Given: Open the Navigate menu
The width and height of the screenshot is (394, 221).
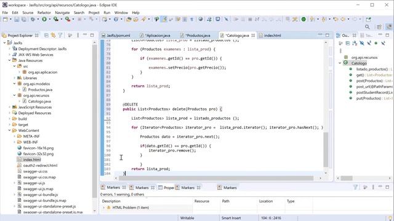Looking at the screenshot, I should (x=62, y=12).
